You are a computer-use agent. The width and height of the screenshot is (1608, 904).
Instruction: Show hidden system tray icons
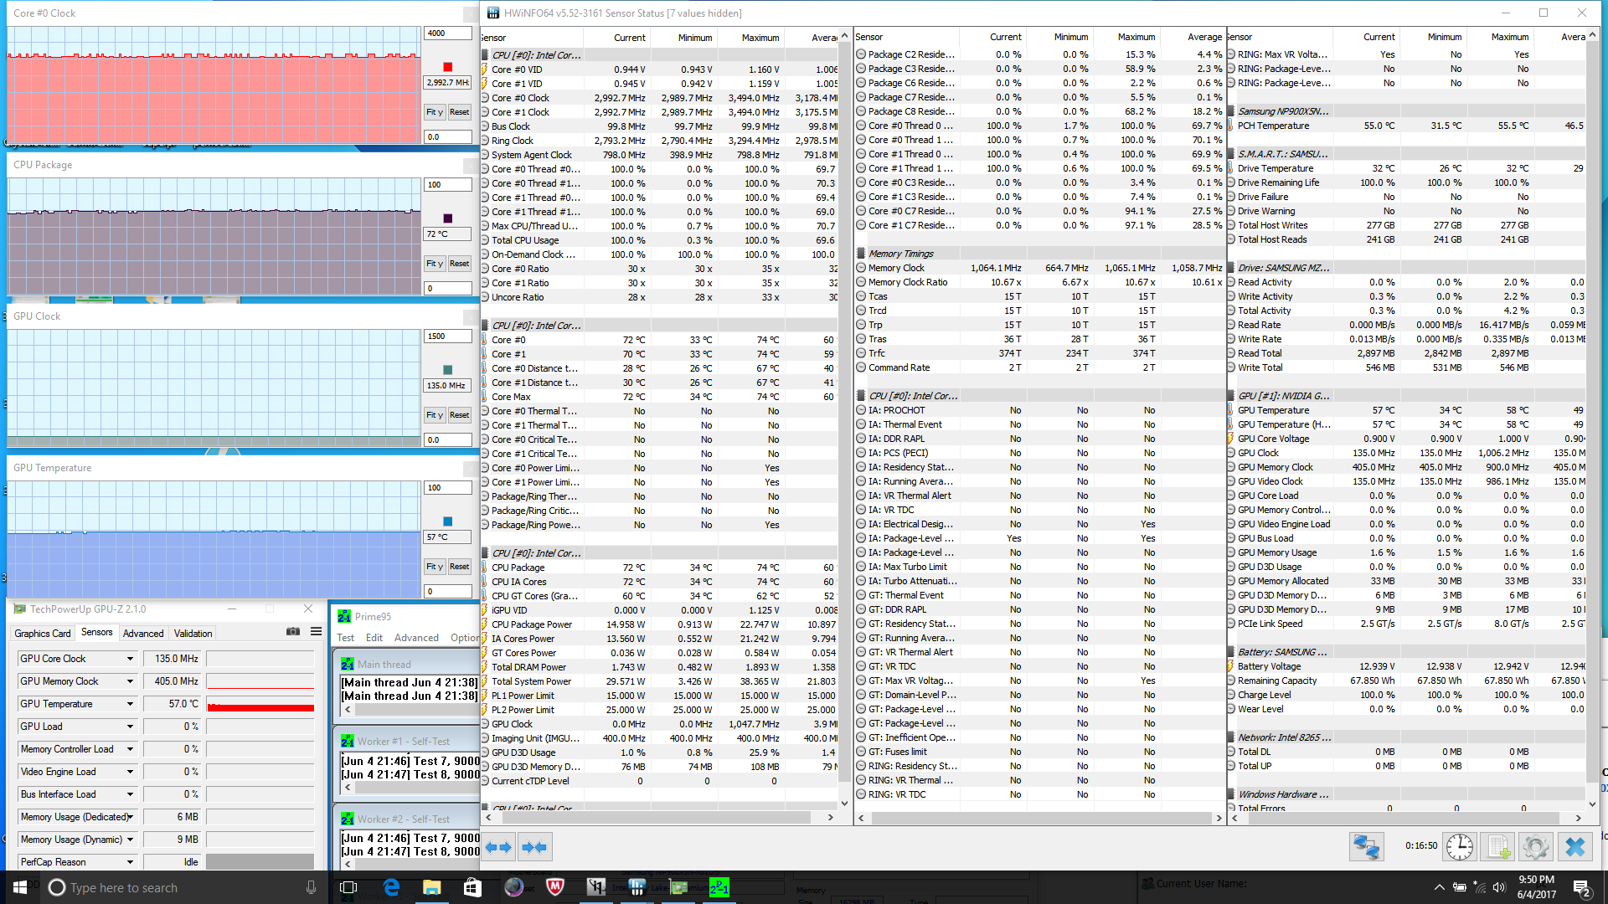(1439, 887)
